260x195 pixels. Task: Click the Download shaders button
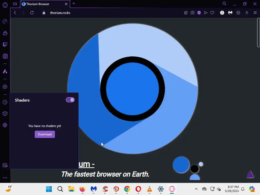point(45,134)
